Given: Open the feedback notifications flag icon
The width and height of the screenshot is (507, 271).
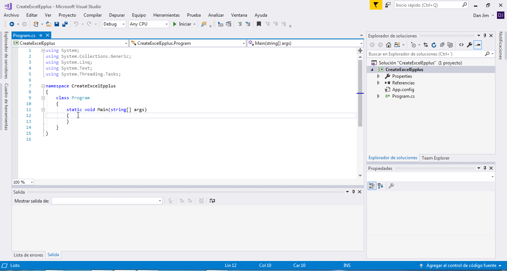Looking at the screenshot, I should tap(376, 5).
